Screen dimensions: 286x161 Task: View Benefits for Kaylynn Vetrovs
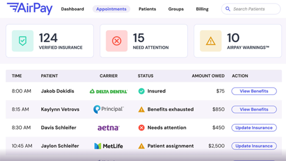tap(254, 109)
